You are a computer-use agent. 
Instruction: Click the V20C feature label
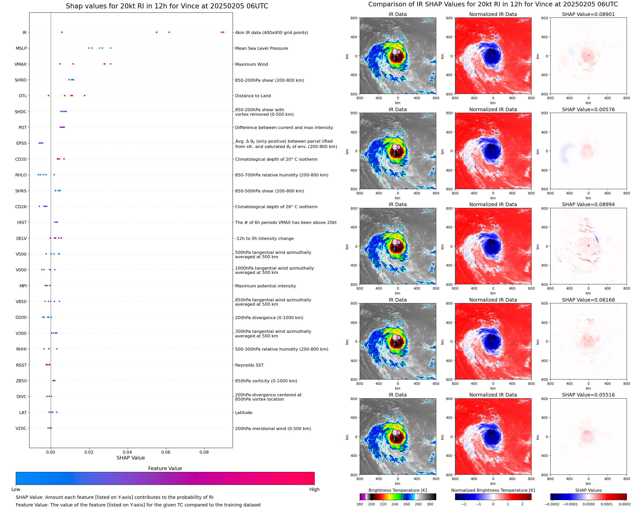pos(21,428)
